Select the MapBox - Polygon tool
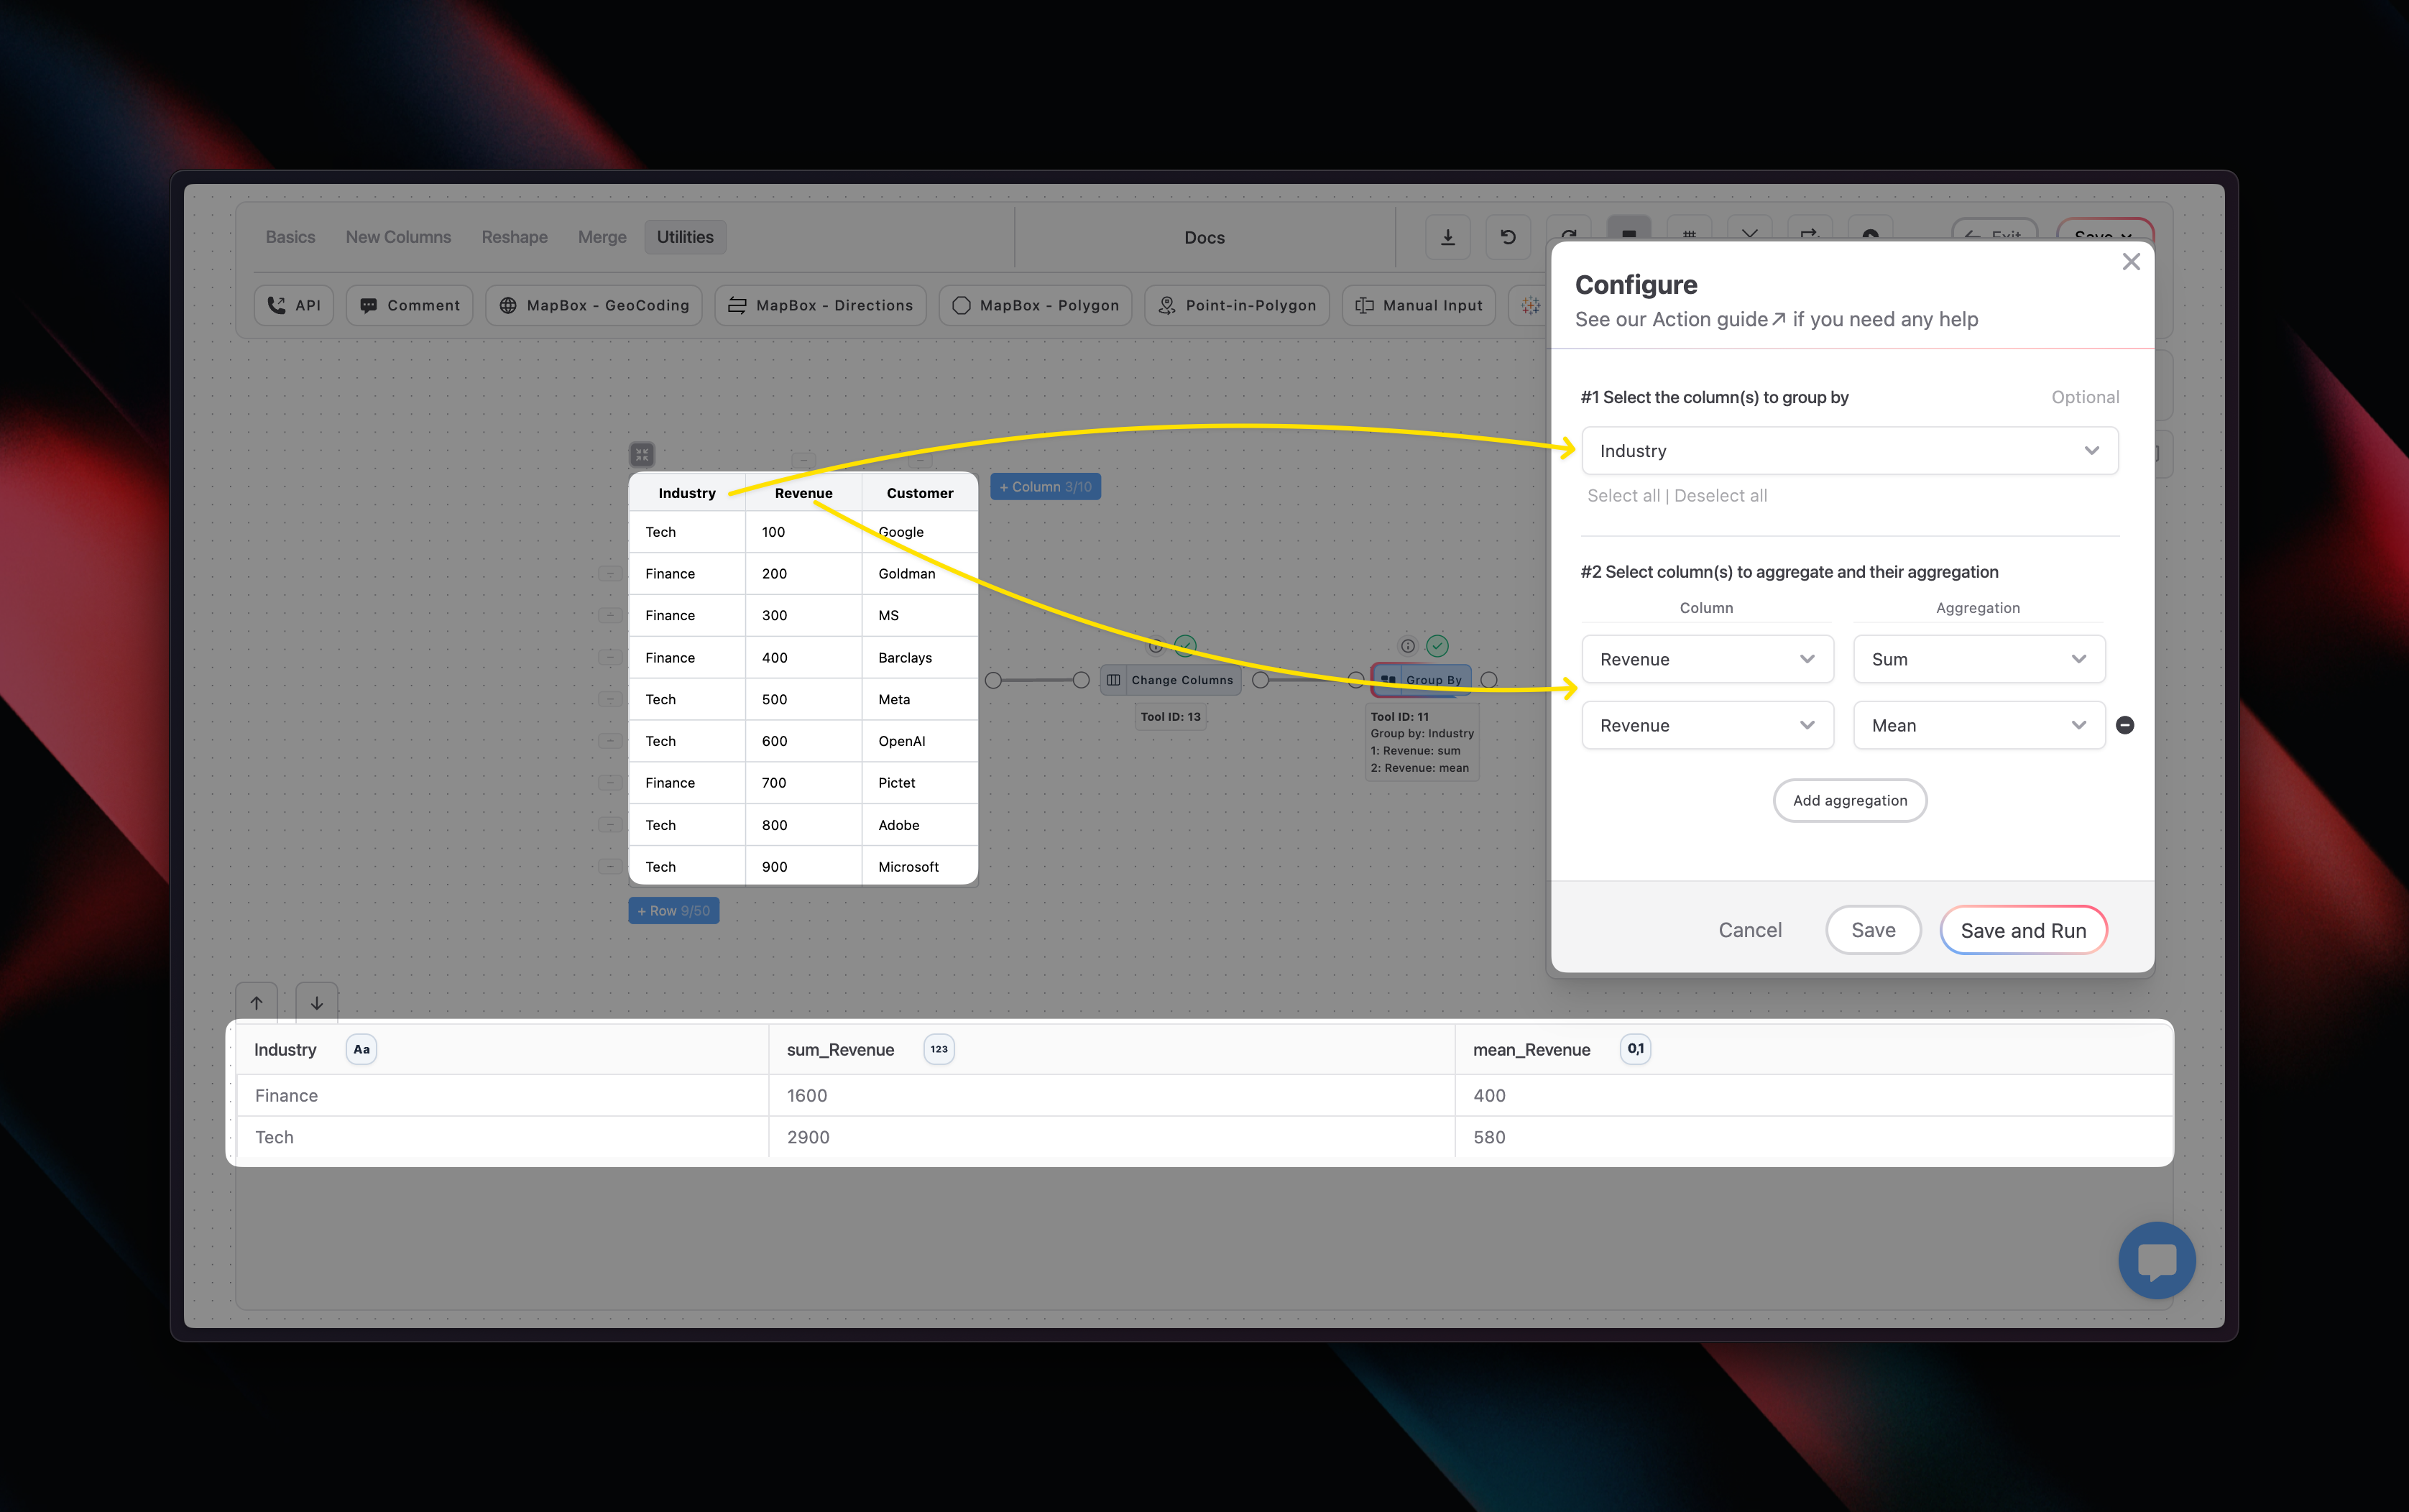This screenshot has width=2409, height=1512. tap(1035, 305)
